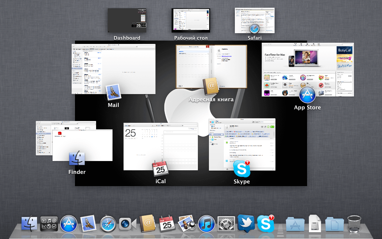Switch to the Safari full-screen space thumbnail
Screen dimensions: 382x239
click(x=255, y=20)
